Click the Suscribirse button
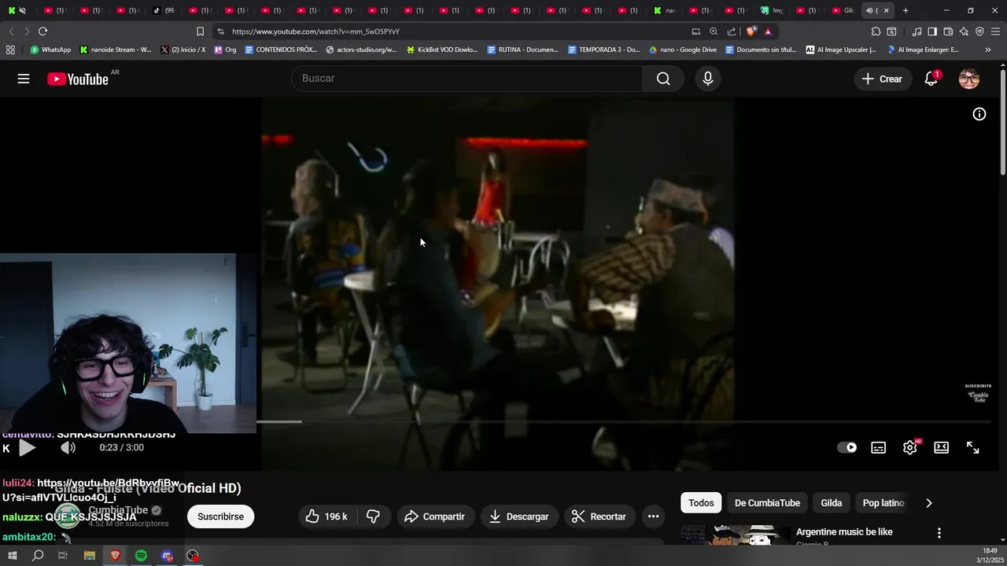 point(220,516)
